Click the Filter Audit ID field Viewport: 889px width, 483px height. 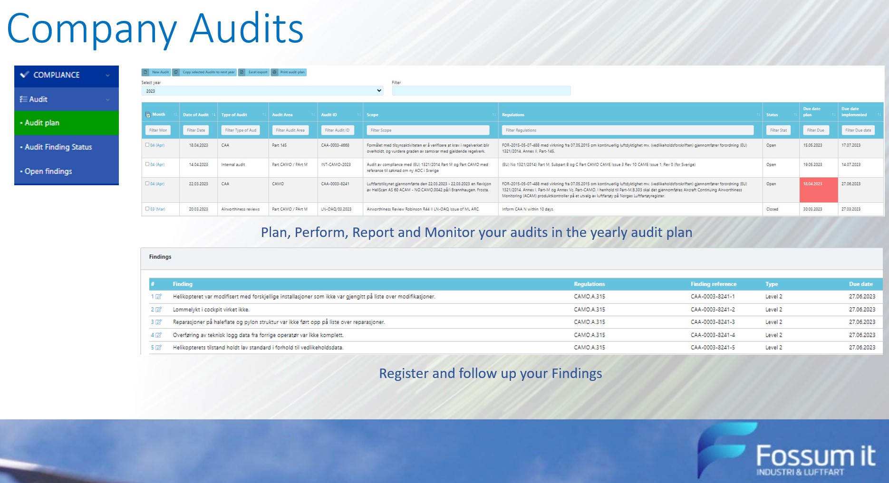tap(337, 130)
